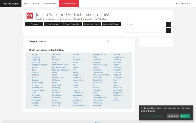
Task: Open the Orte dropdown menu
Action: 36,4
